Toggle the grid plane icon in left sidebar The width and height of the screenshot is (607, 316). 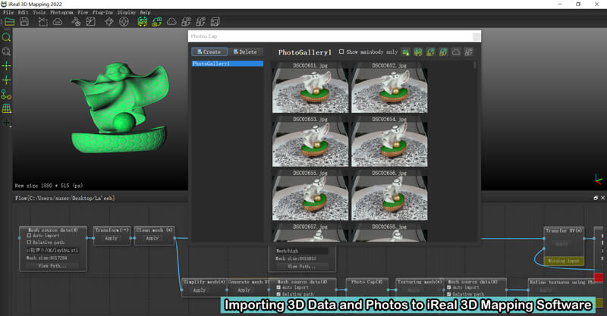[x=6, y=108]
